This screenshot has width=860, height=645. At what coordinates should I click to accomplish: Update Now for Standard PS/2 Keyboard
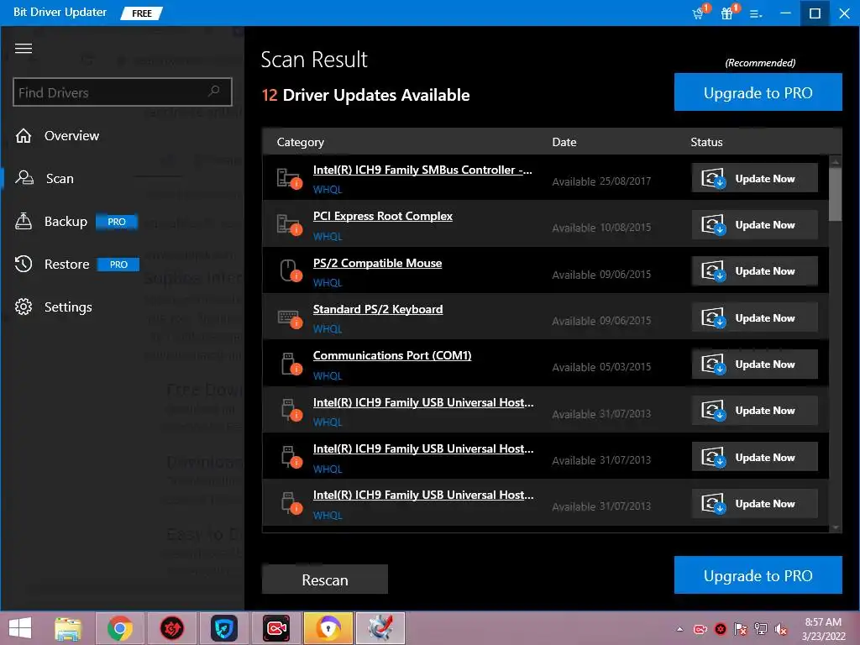click(755, 317)
